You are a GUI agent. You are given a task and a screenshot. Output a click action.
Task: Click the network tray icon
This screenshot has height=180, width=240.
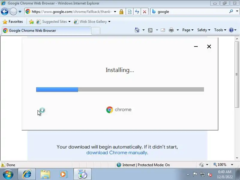pos(202,174)
